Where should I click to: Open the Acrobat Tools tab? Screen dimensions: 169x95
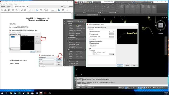click(9, 7)
